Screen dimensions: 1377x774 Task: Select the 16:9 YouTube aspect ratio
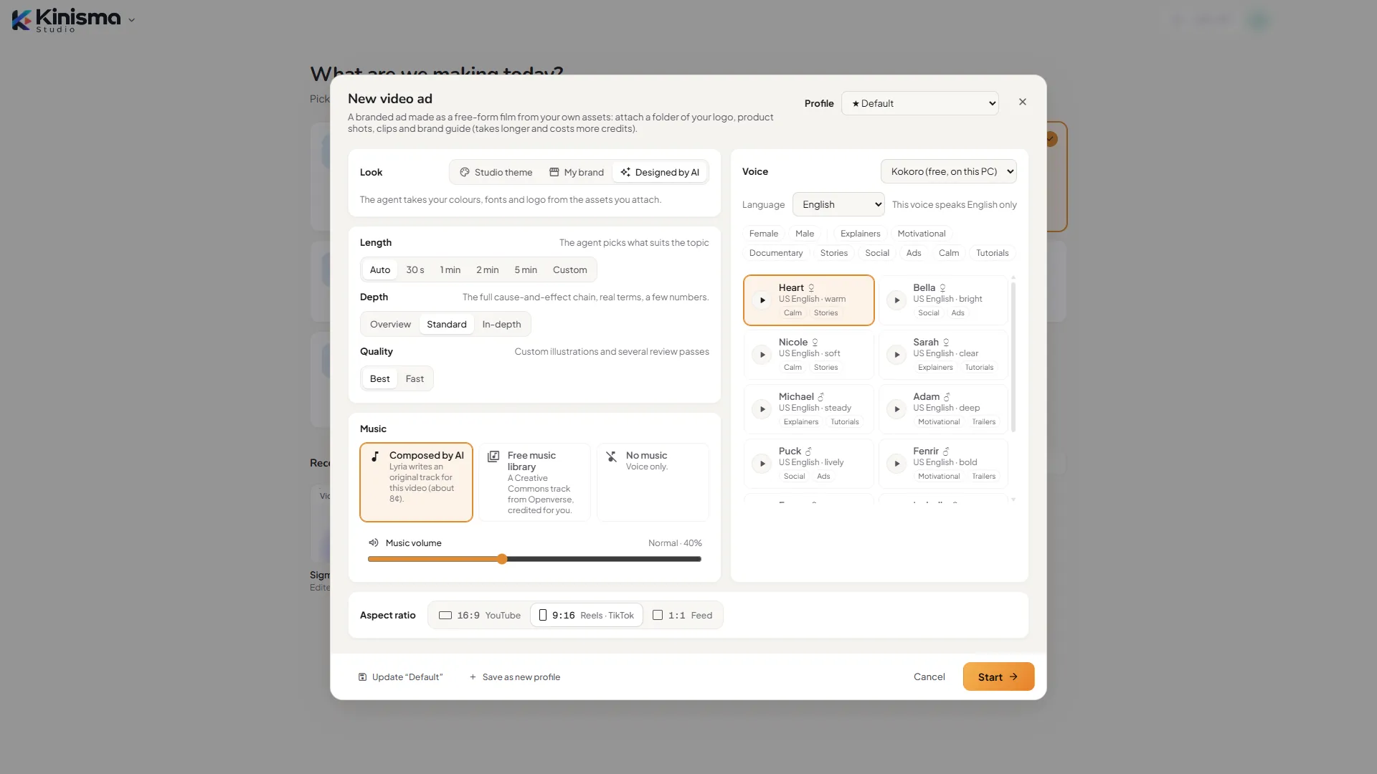(480, 615)
